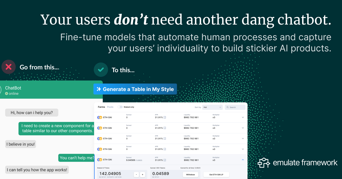
Task: Click the Withdraw button
Action: click(190, 174)
